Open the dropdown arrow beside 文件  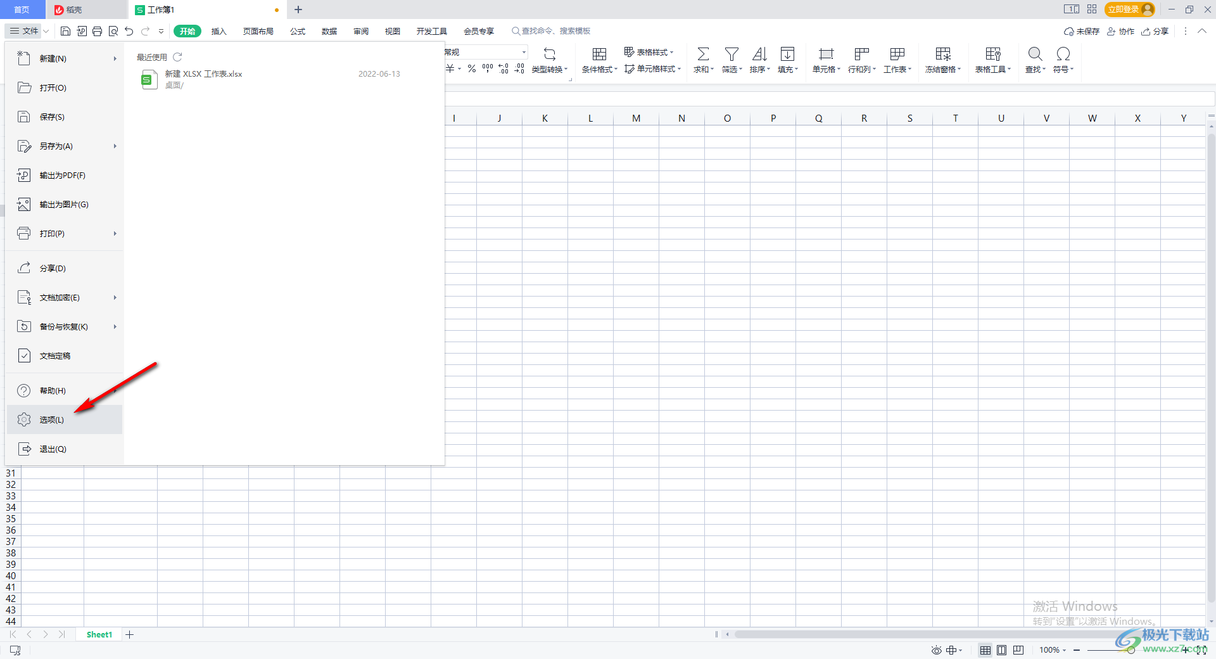pos(46,31)
